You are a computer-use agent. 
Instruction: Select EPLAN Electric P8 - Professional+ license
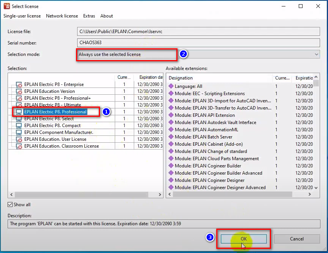(x=57, y=98)
